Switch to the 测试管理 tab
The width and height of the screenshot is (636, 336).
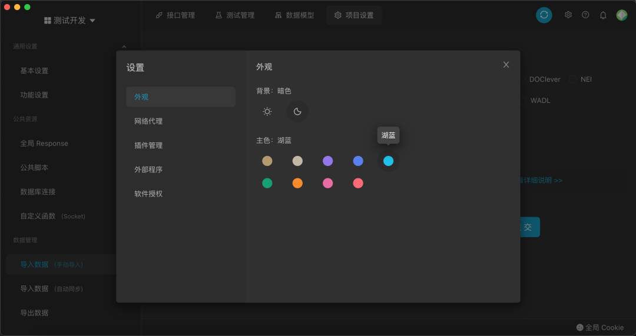click(235, 15)
